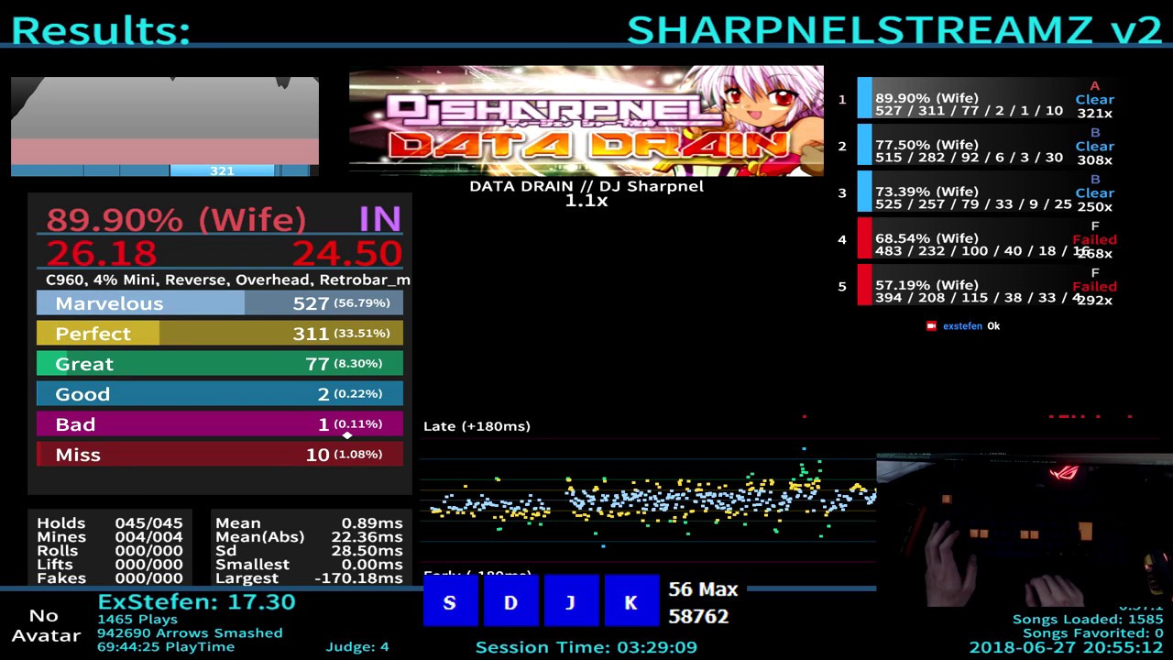Click the Perfect judgment bar
Screen dimensions: 1173x660
[220, 334]
